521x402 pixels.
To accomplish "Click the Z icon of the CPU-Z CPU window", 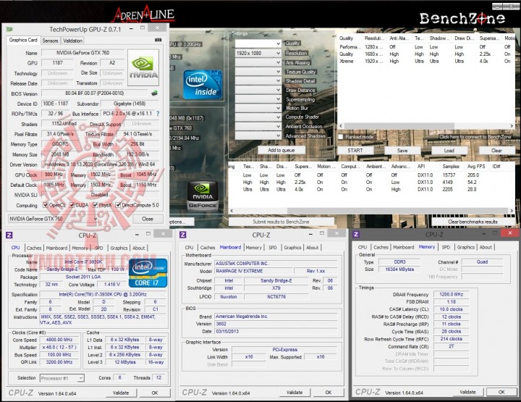I will (x=9, y=235).
